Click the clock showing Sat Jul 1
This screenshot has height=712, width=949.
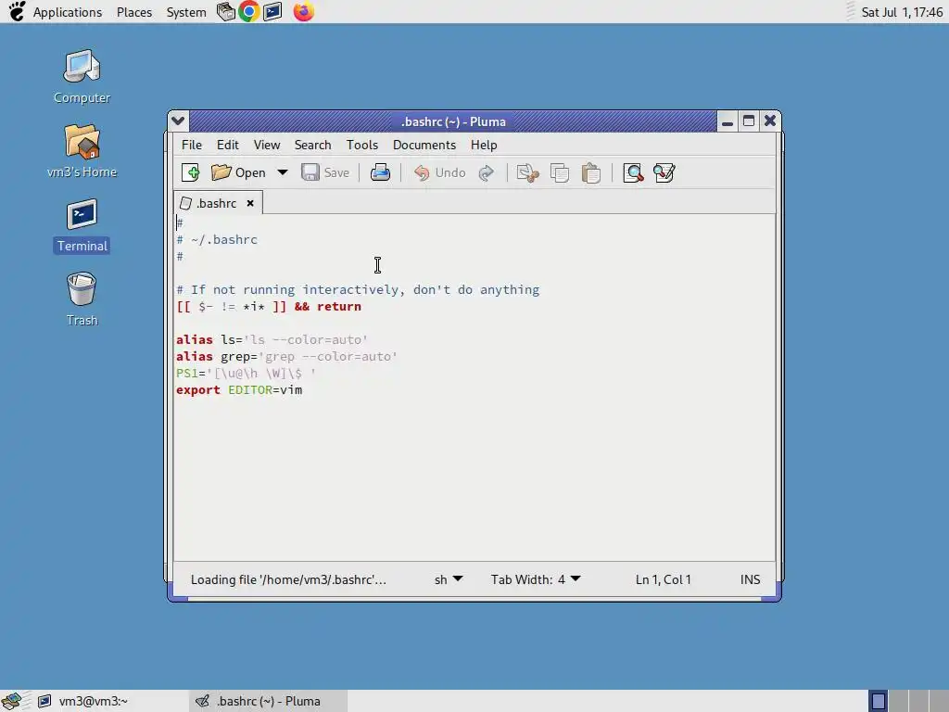[902, 12]
